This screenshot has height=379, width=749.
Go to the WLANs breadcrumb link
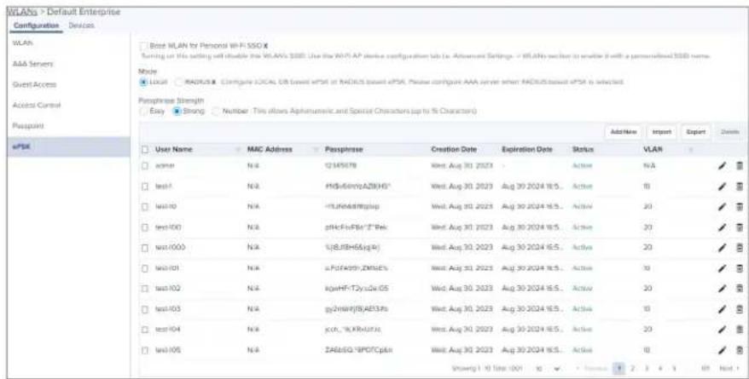pos(21,11)
